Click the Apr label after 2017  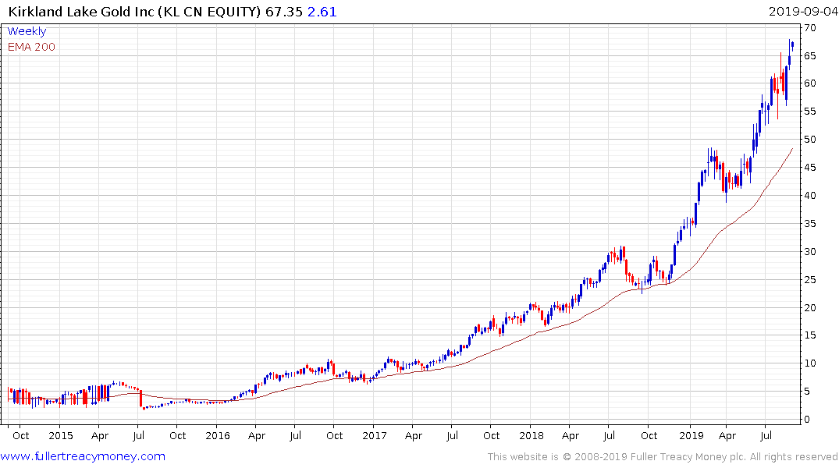413,436
